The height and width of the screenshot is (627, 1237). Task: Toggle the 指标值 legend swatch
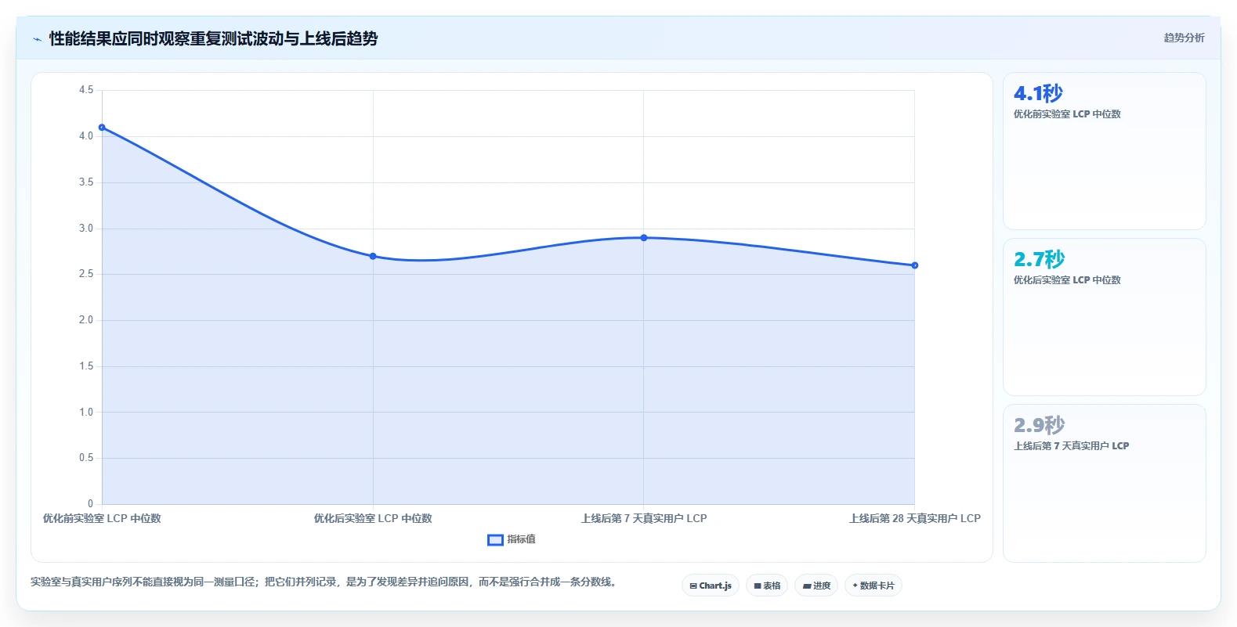point(495,539)
